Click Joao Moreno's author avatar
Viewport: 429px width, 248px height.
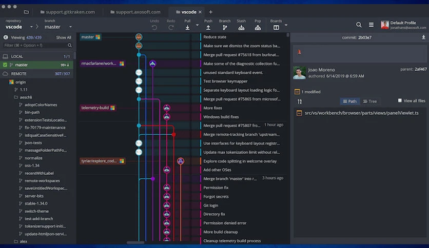299,73
